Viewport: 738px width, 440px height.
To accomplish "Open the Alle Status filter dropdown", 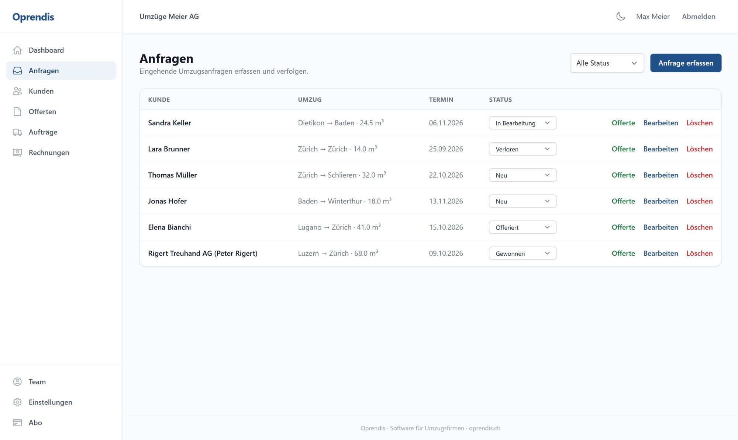I will tap(607, 63).
